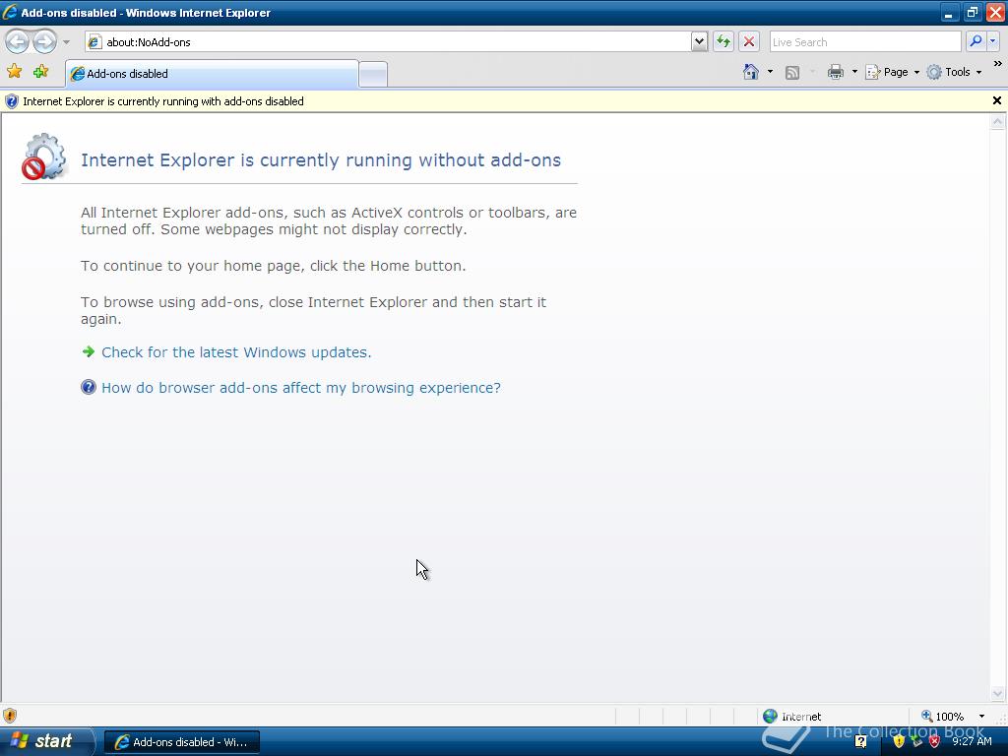
Task: Click the scrollbar down arrow
Action: (998, 693)
